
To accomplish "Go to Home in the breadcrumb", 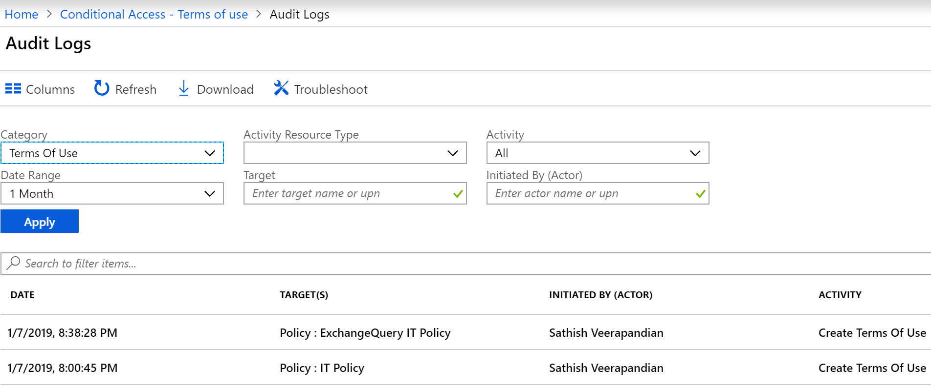I will [22, 15].
